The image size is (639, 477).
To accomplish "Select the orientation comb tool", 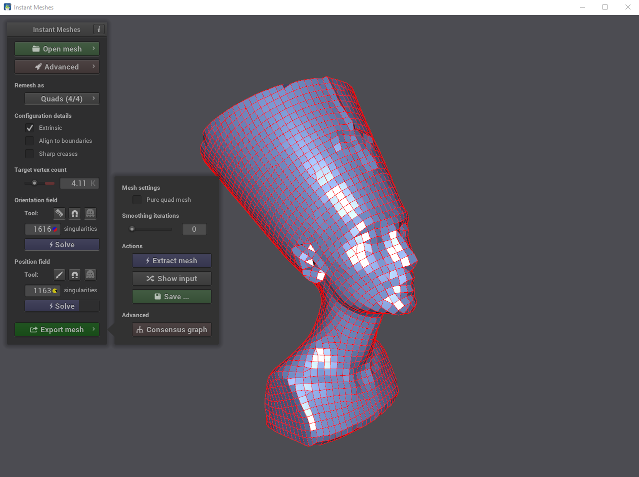I will tap(59, 213).
